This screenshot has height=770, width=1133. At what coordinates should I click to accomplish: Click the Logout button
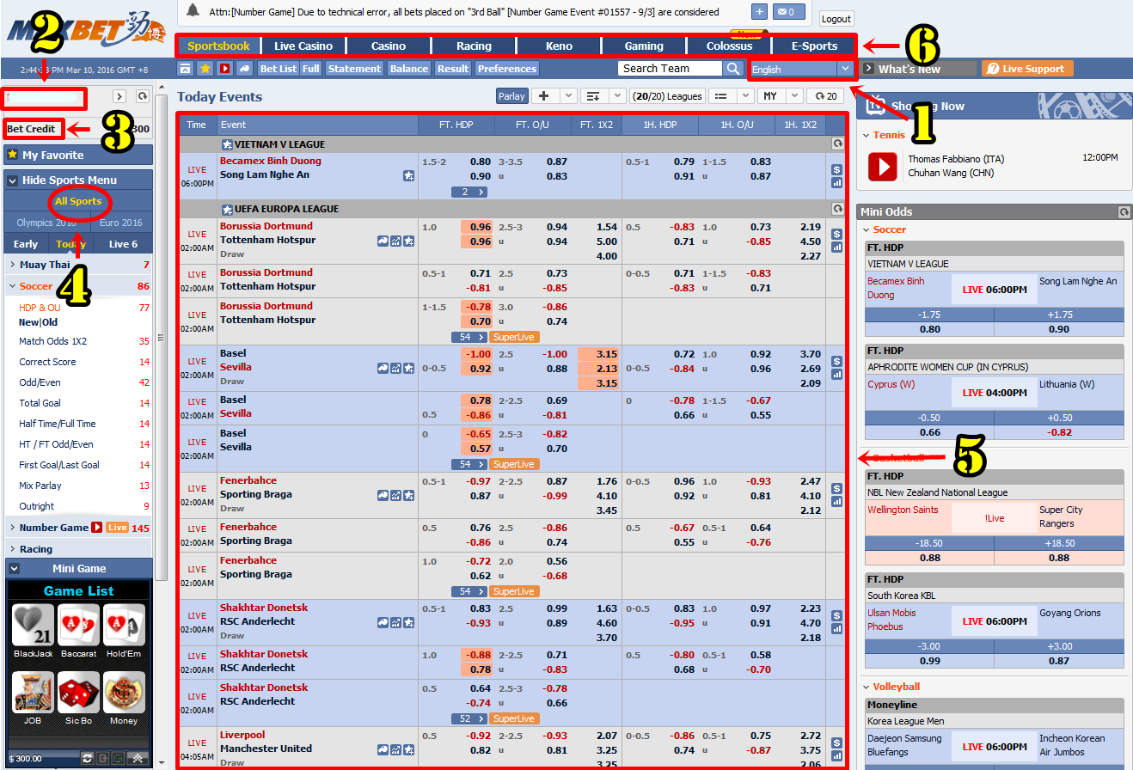pyautogui.click(x=836, y=18)
